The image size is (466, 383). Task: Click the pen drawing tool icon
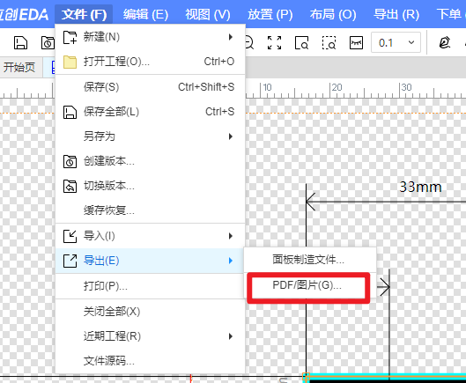[444, 43]
